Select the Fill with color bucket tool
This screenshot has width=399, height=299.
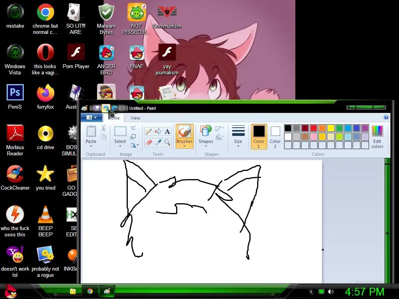pos(158,132)
